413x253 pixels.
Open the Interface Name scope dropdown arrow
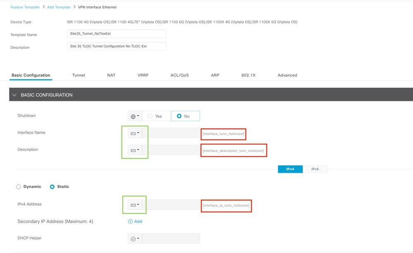tap(138, 132)
